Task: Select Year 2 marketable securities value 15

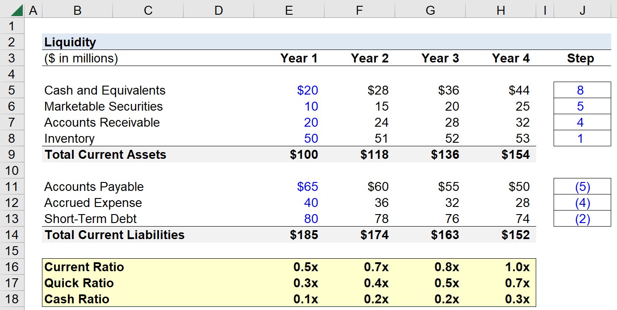Action: pos(382,107)
